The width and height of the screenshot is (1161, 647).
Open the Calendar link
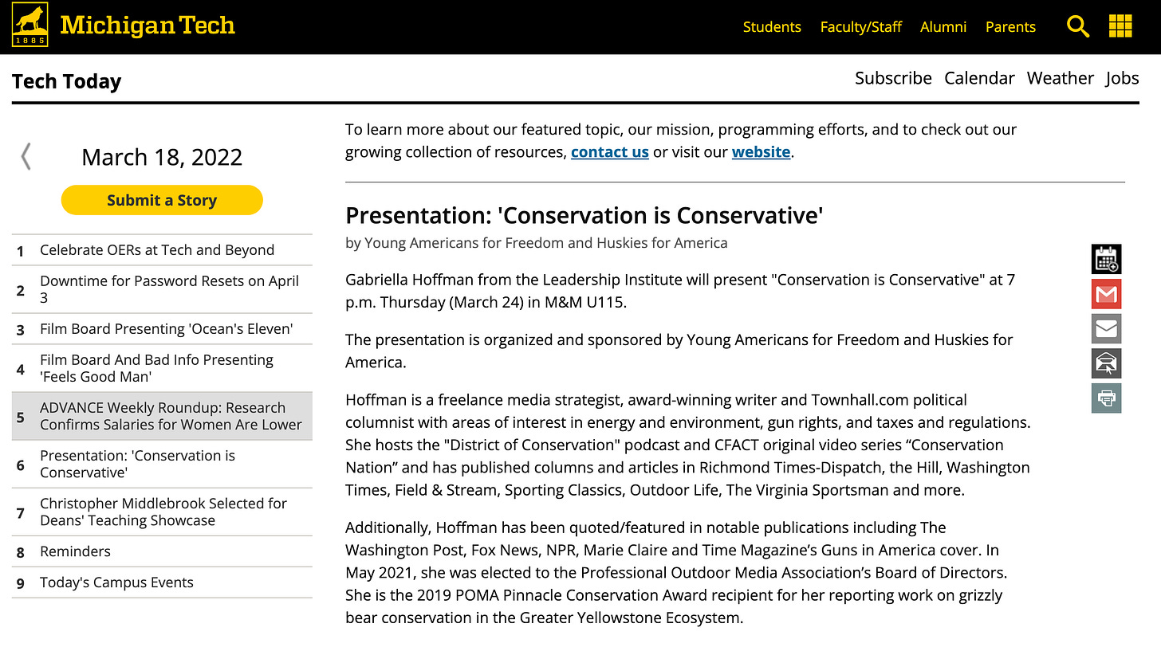click(979, 78)
